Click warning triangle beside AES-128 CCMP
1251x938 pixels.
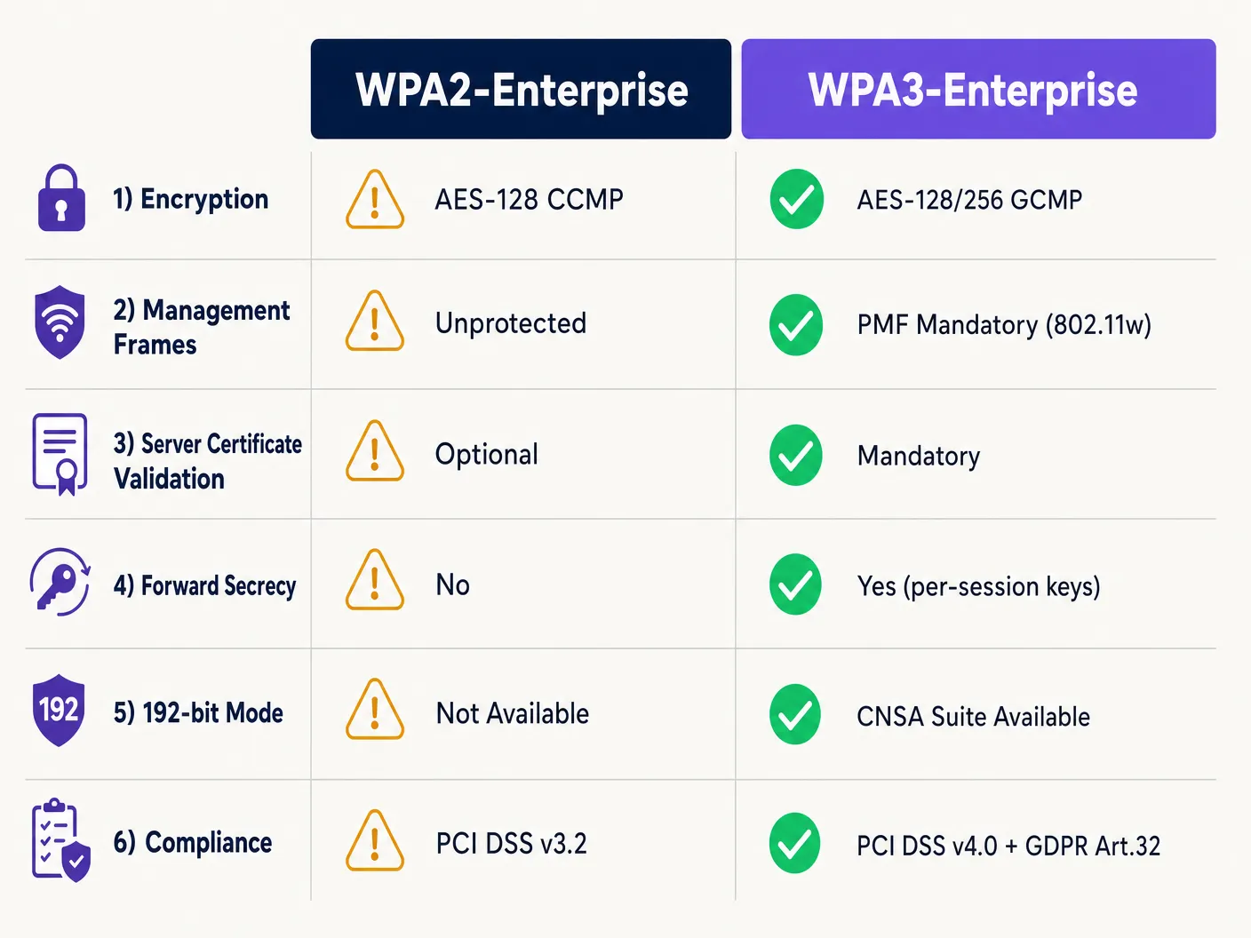coord(375,200)
